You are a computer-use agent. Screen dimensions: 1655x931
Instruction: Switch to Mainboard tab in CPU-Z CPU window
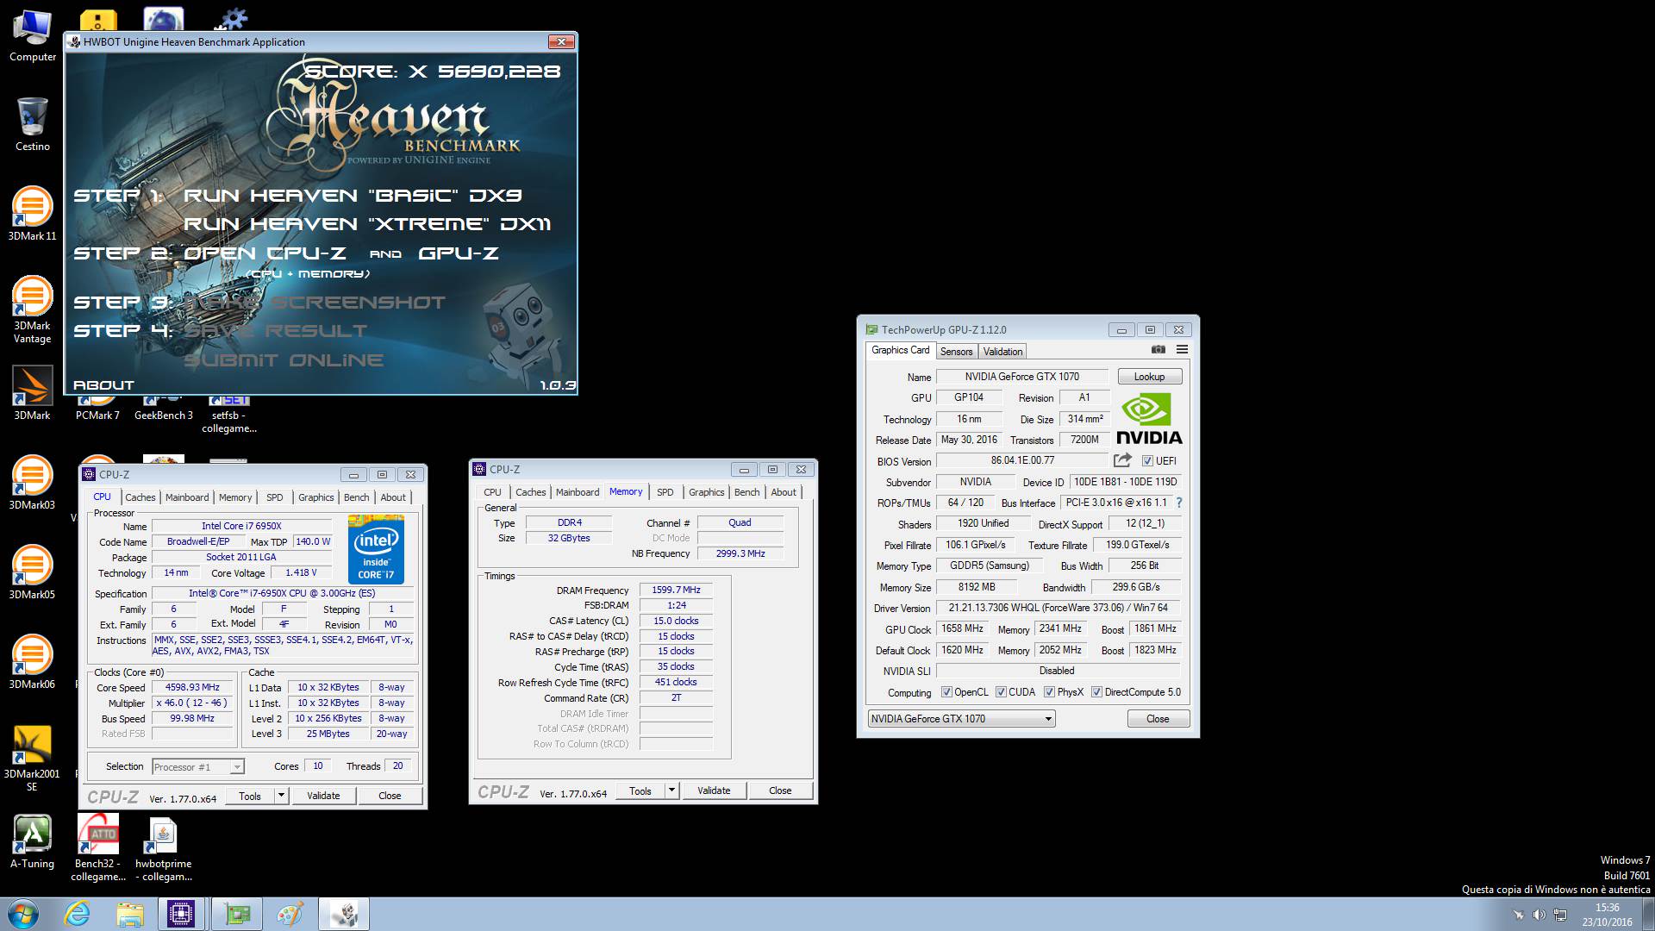pyautogui.click(x=187, y=497)
